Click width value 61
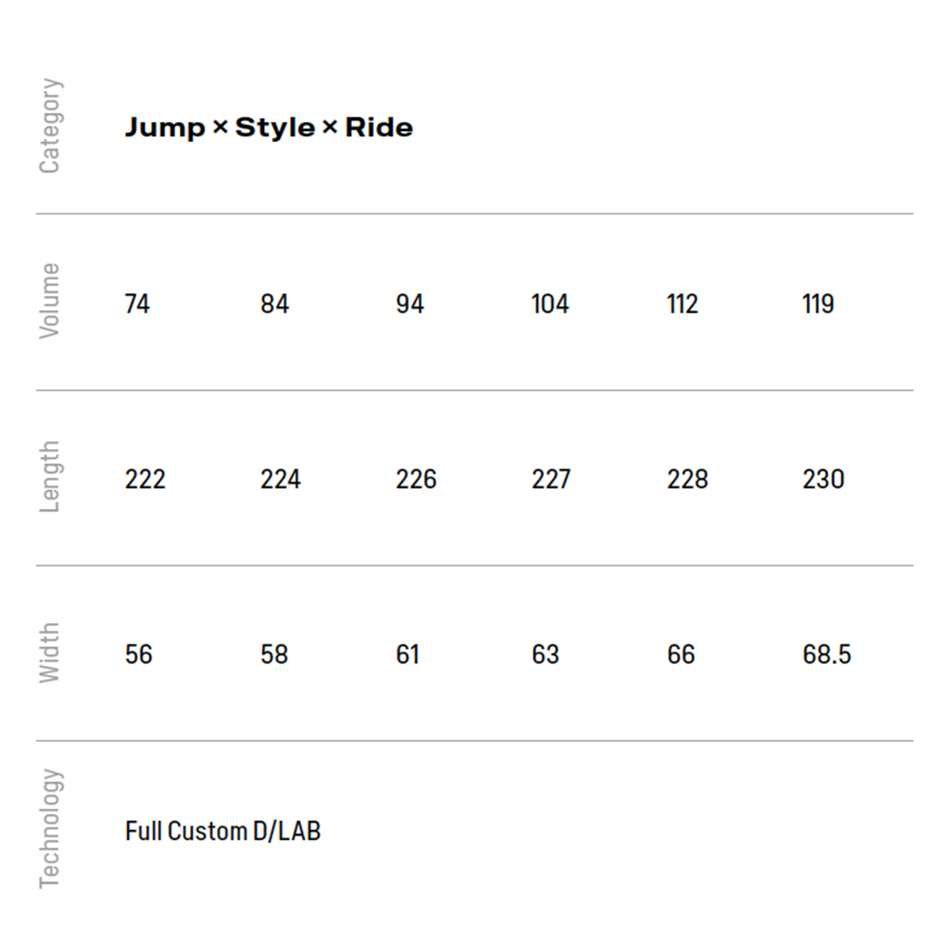The image size is (934, 934). [x=407, y=655]
